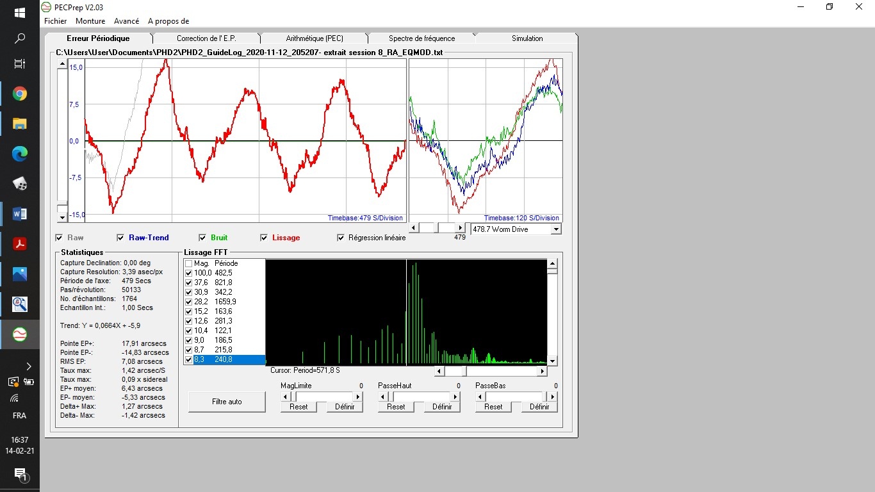This screenshot has height=492, width=875.
Task: Uncheck Régression linéaire option
Action: 341,238
